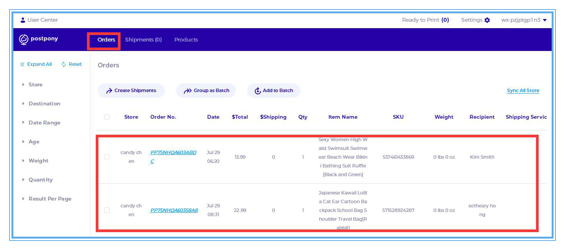Click the Sync All Store link
565x250 pixels.
click(x=523, y=91)
